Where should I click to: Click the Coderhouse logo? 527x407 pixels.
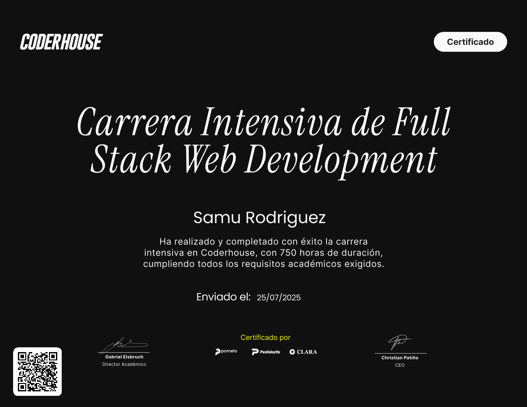61,42
